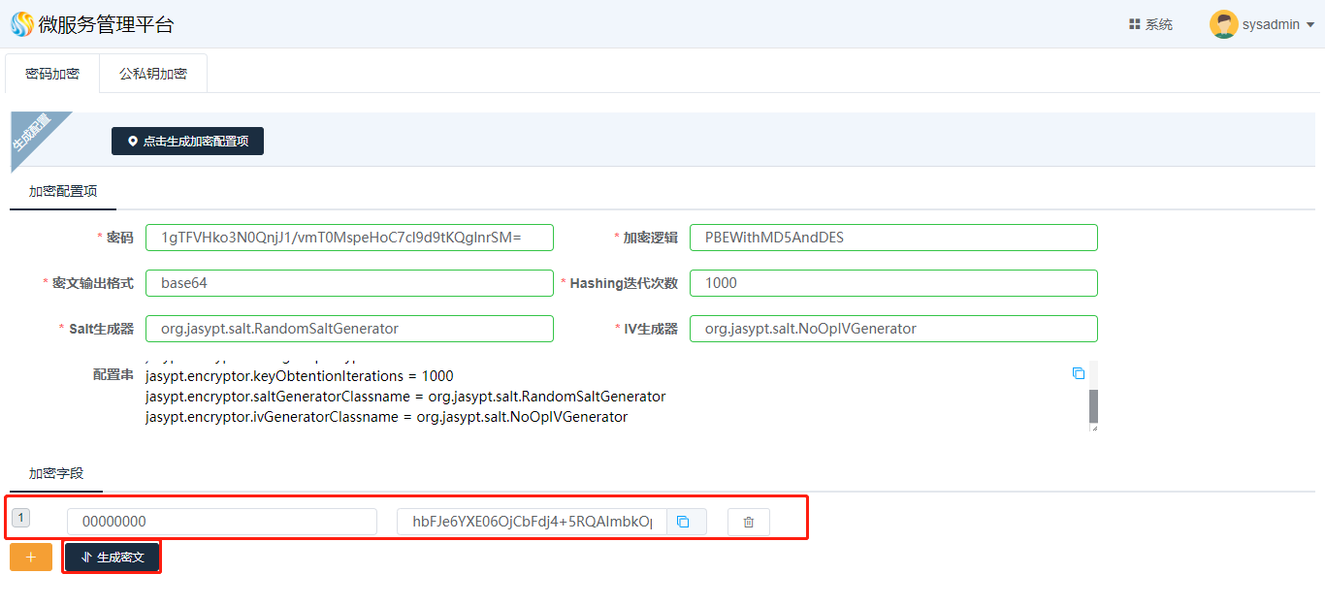Click the plaintext field containing 00000000
Viewport: 1325px width, 606px height.
point(221,522)
